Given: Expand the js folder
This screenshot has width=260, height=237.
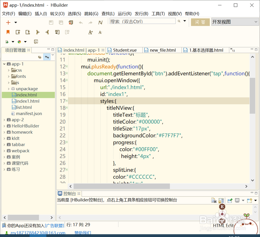Looking at the screenshot, I should 9,83.
